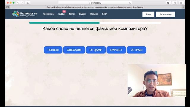
Task: Open the Safari downloads icon
Action: tap(168, 3)
